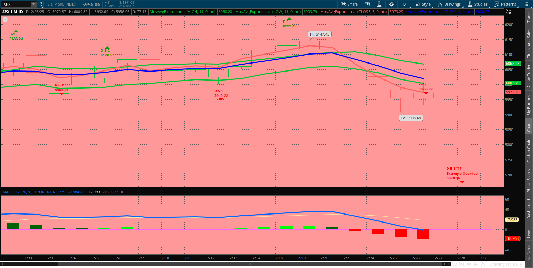Open the Active Trader side tab

[x=529, y=76]
